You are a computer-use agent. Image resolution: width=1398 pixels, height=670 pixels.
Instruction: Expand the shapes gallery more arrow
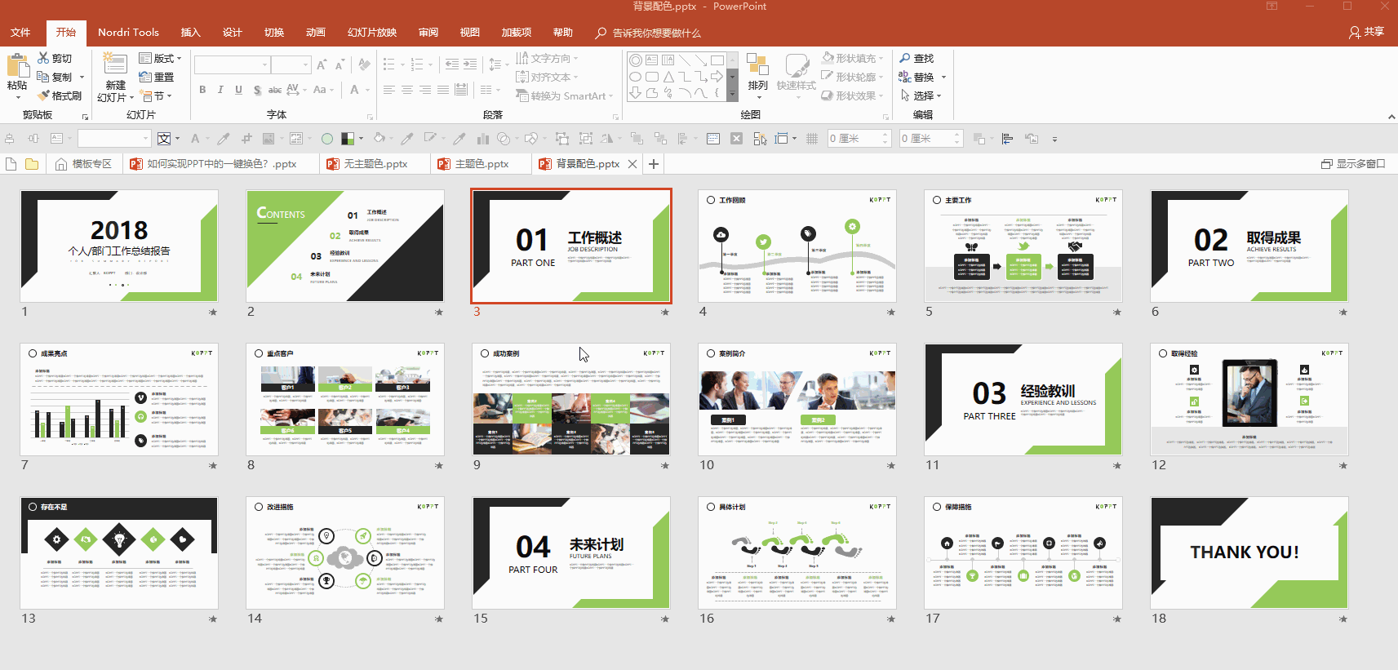click(732, 93)
